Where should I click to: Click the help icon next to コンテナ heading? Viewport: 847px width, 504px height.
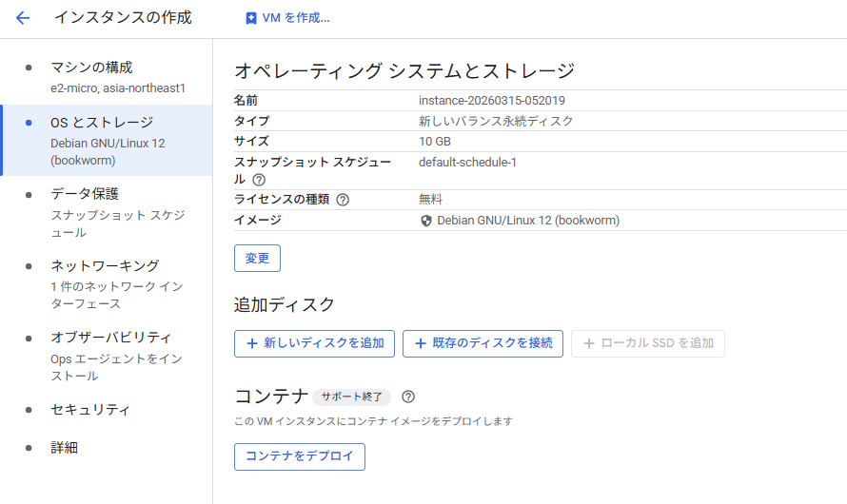[x=408, y=397]
